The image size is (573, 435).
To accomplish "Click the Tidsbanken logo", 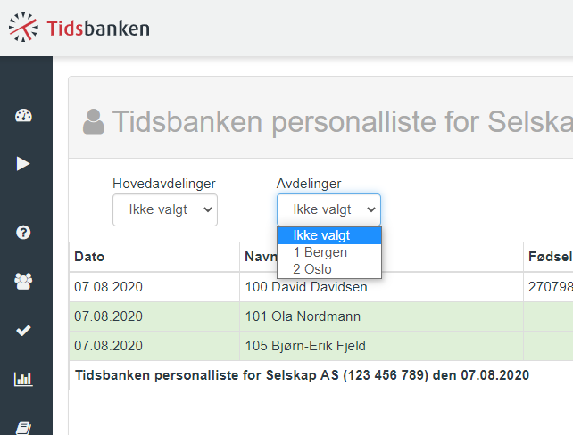I will click(79, 28).
